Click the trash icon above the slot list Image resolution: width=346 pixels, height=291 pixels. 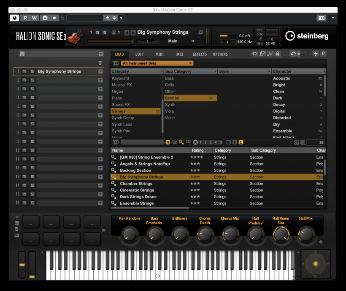tap(100, 63)
